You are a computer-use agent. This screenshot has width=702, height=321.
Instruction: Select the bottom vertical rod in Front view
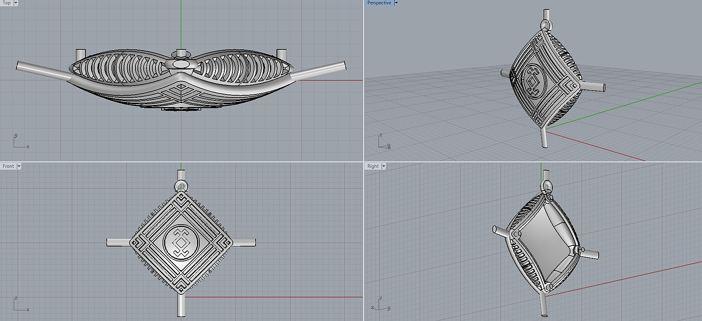pos(181,306)
